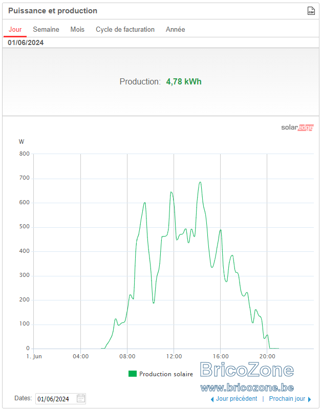Click the right arrow after Prochain jour

pyautogui.click(x=310, y=399)
